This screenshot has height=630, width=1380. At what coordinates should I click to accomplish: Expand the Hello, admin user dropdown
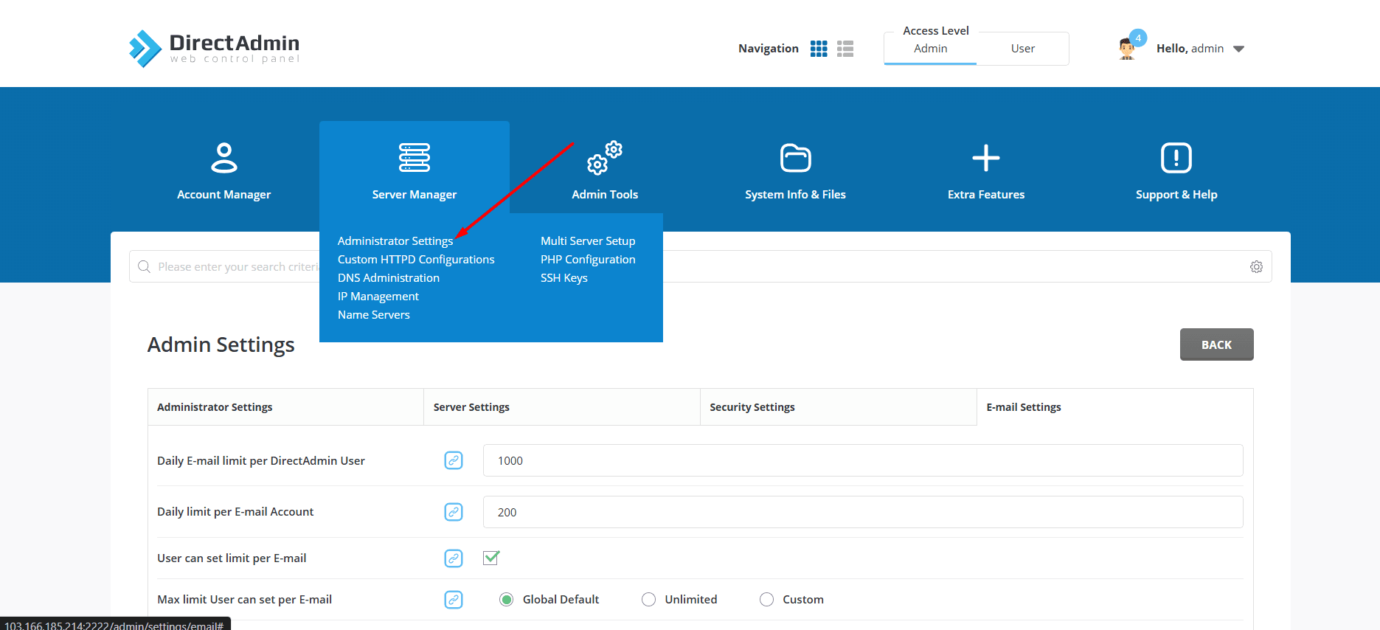pyautogui.click(x=1238, y=49)
